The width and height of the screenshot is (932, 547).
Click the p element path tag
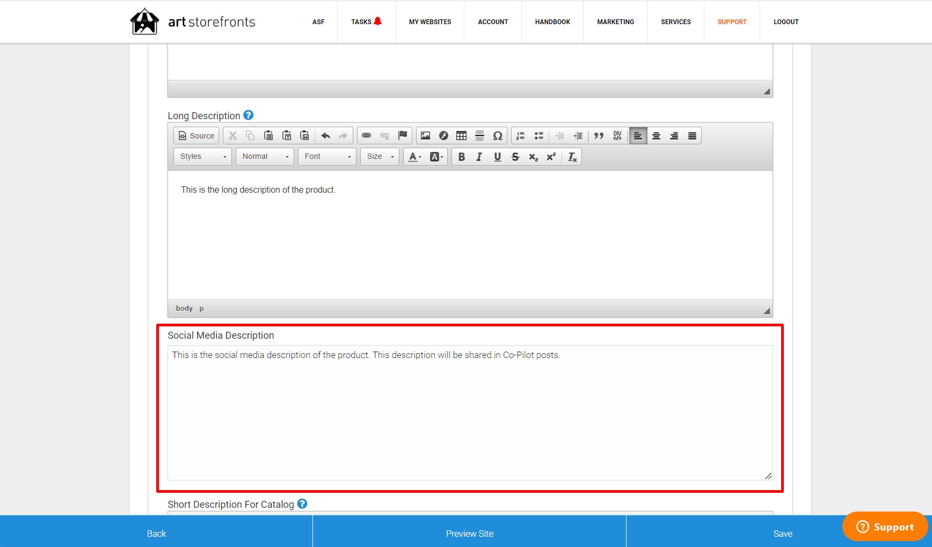201,308
